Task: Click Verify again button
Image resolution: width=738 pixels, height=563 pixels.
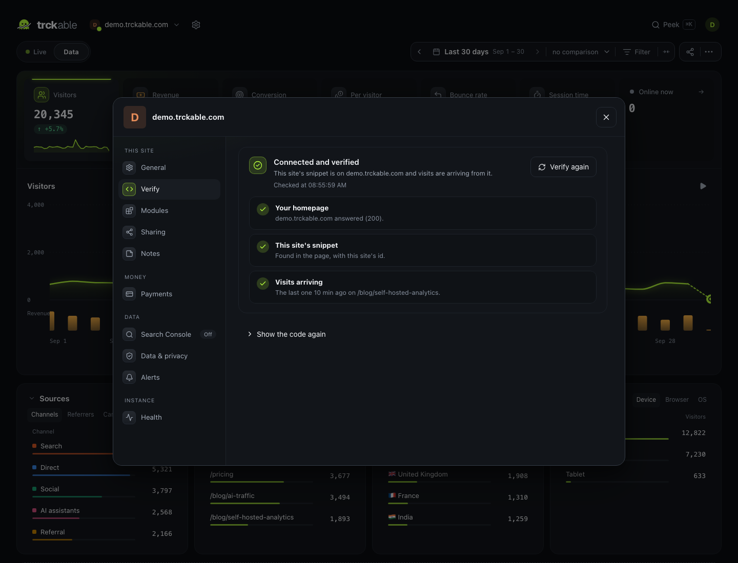Action: click(563, 167)
